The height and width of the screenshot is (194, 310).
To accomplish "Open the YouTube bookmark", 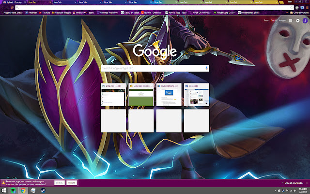I will click(44, 13).
